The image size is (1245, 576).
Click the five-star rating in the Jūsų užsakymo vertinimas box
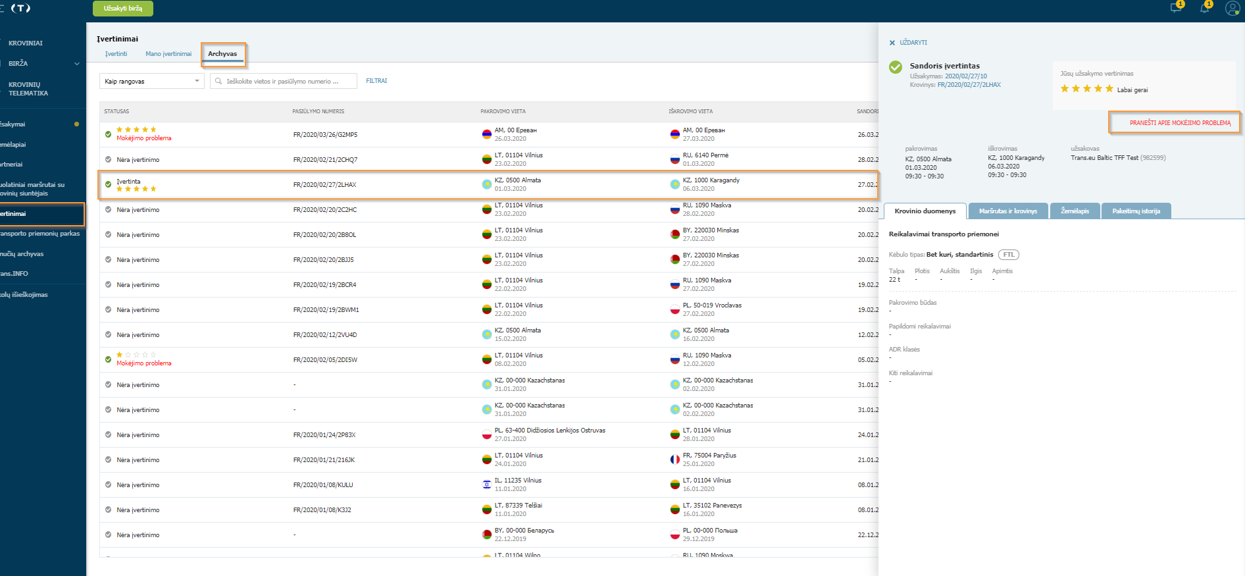click(1086, 89)
